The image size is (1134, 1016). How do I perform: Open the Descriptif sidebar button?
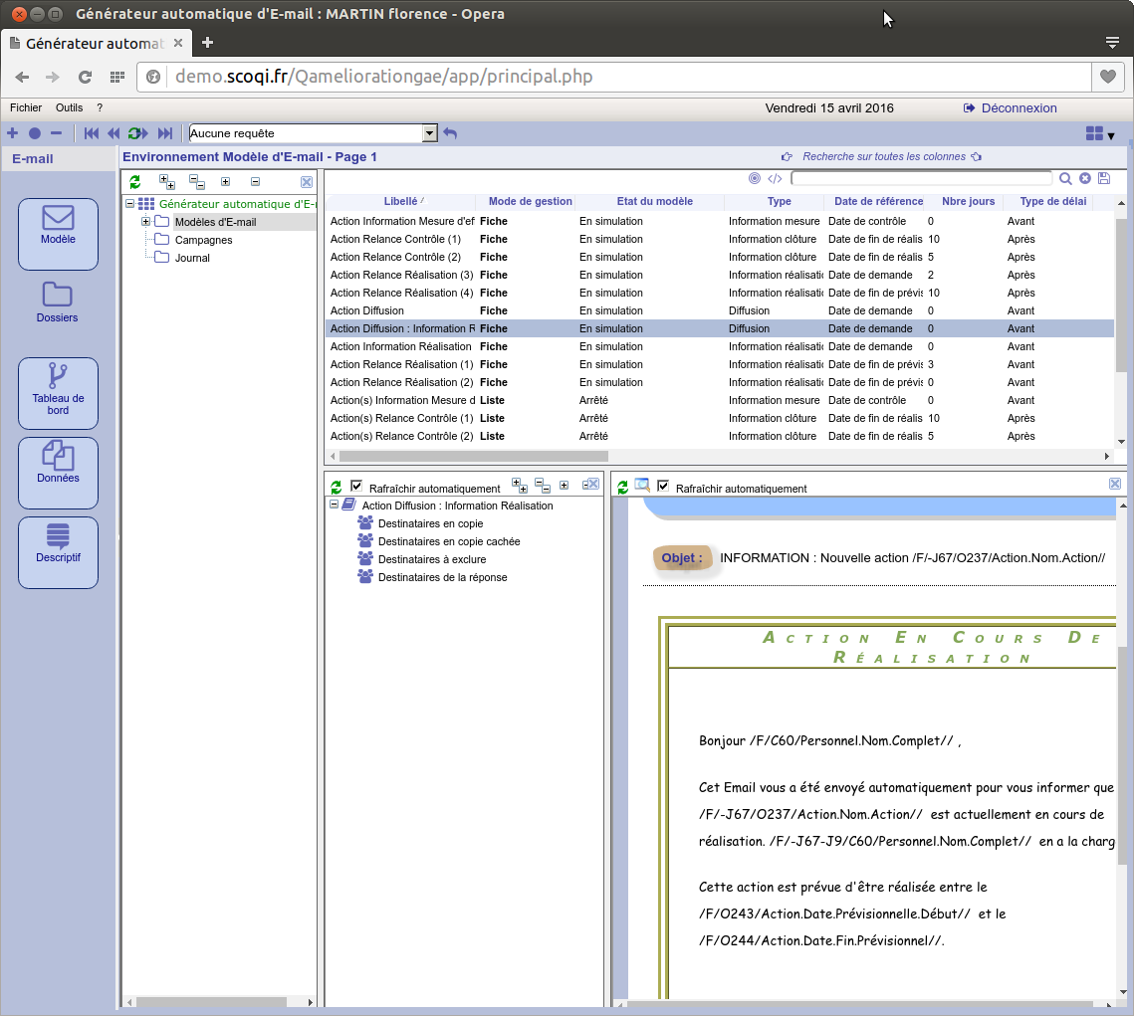coord(58,552)
